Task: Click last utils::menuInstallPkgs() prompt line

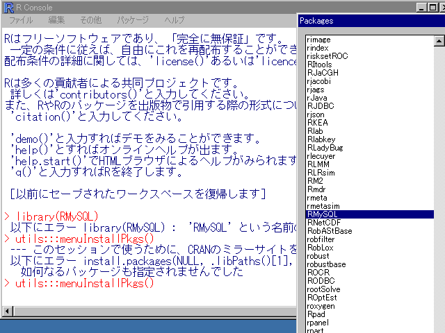Action: point(79,283)
